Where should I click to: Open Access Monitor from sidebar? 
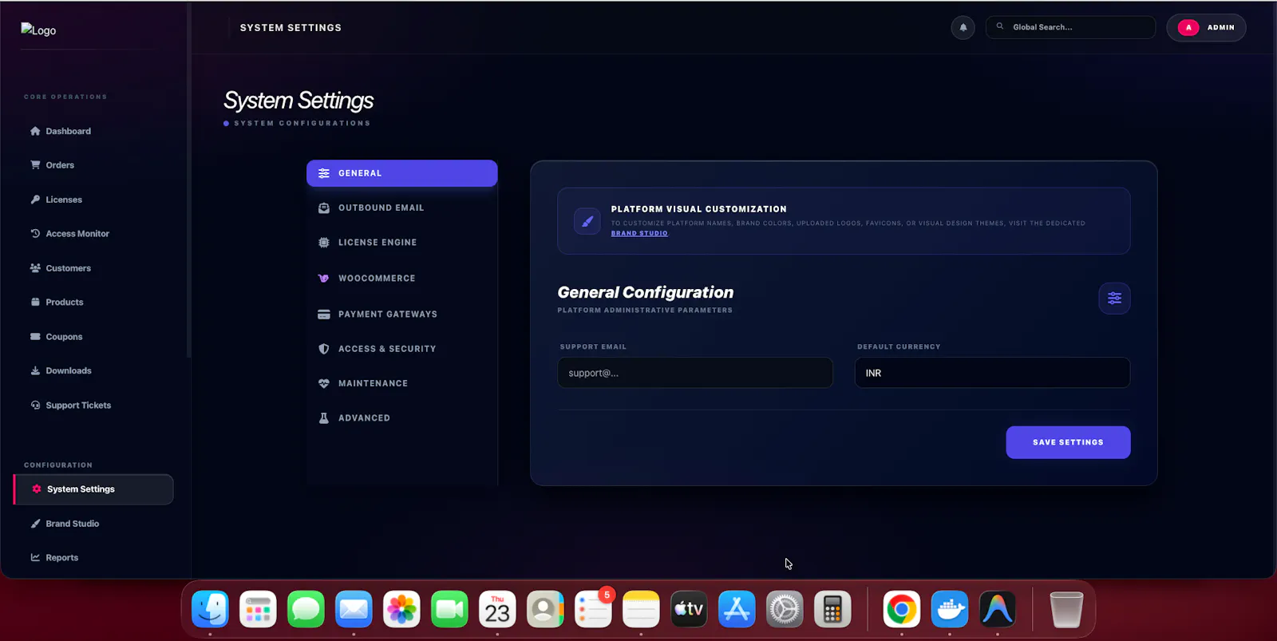coord(77,234)
